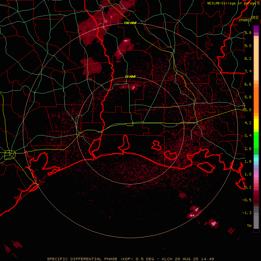Image resolution: width=261 pixels, height=261 pixels.
Task: Click the yellow highway loop near left edge
Action: click(10, 155)
